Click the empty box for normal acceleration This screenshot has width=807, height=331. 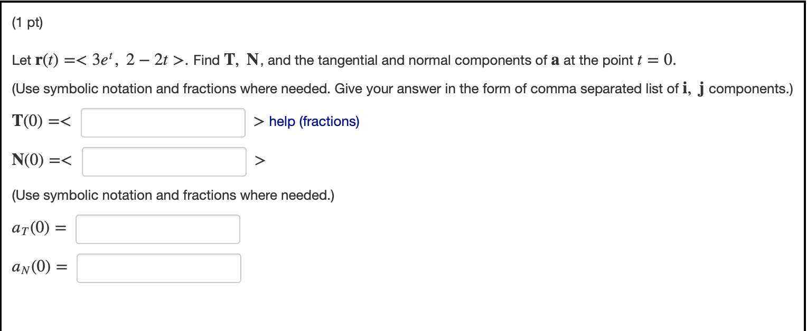pyautogui.click(x=158, y=268)
